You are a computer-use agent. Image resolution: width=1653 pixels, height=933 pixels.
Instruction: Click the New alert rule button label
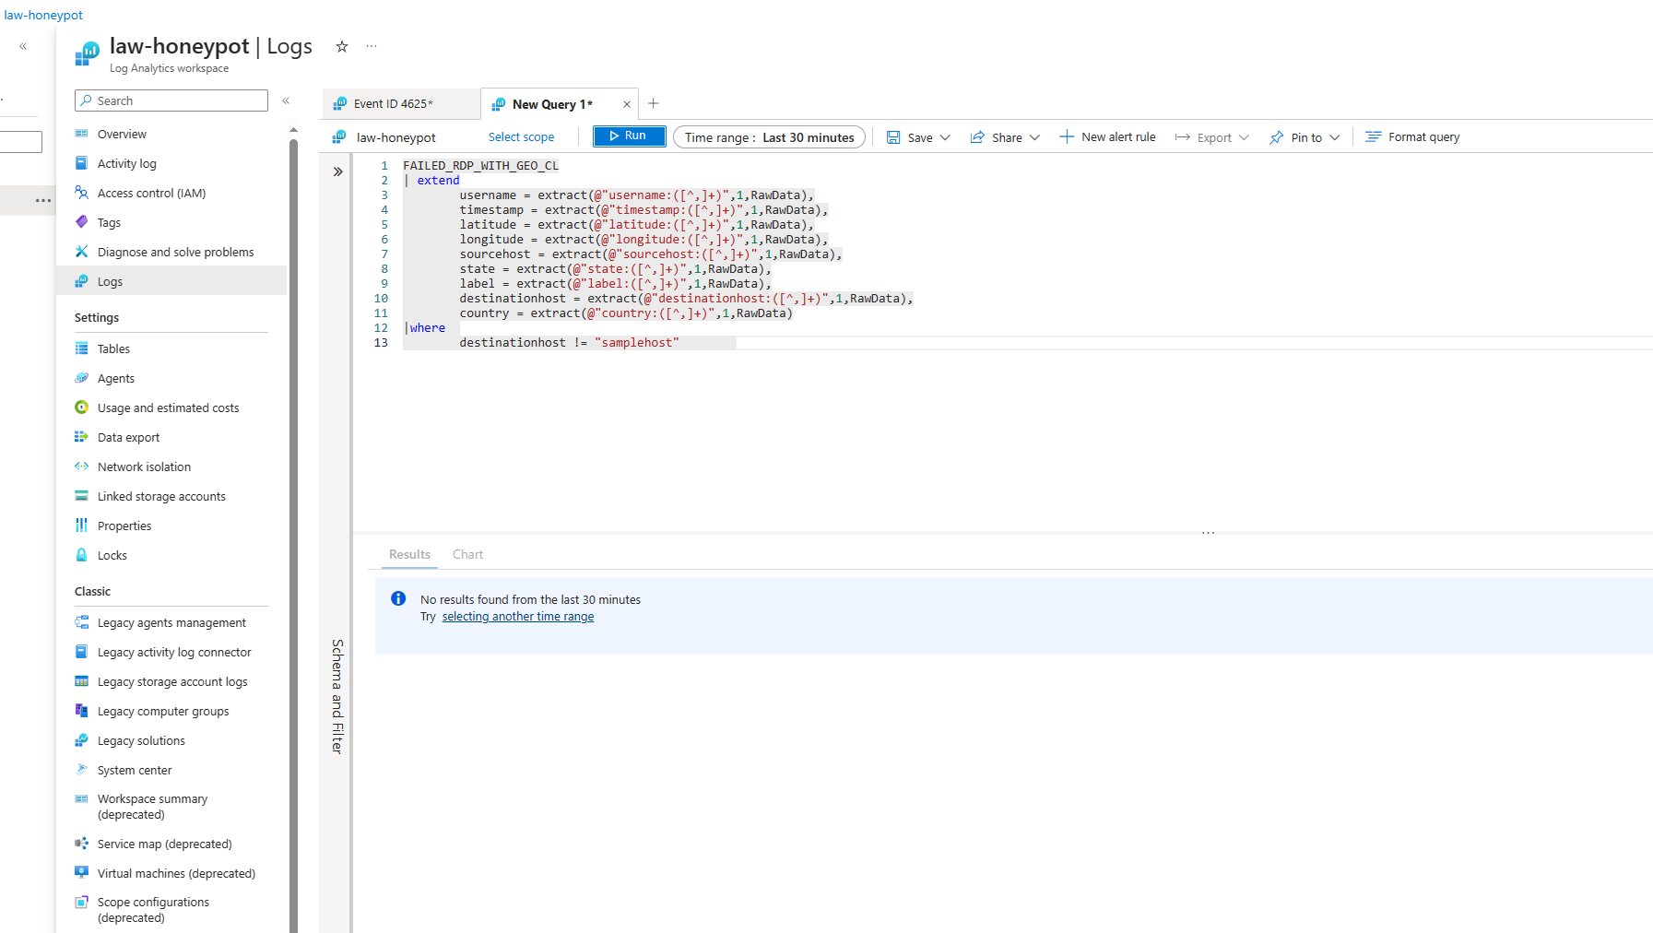(x=1118, y=136)
